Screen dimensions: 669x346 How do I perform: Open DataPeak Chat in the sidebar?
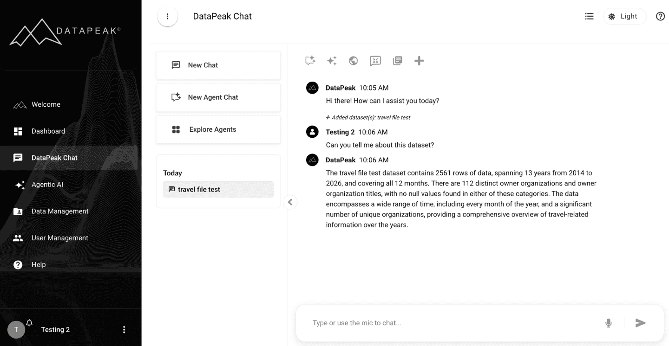tap(69, 158)
